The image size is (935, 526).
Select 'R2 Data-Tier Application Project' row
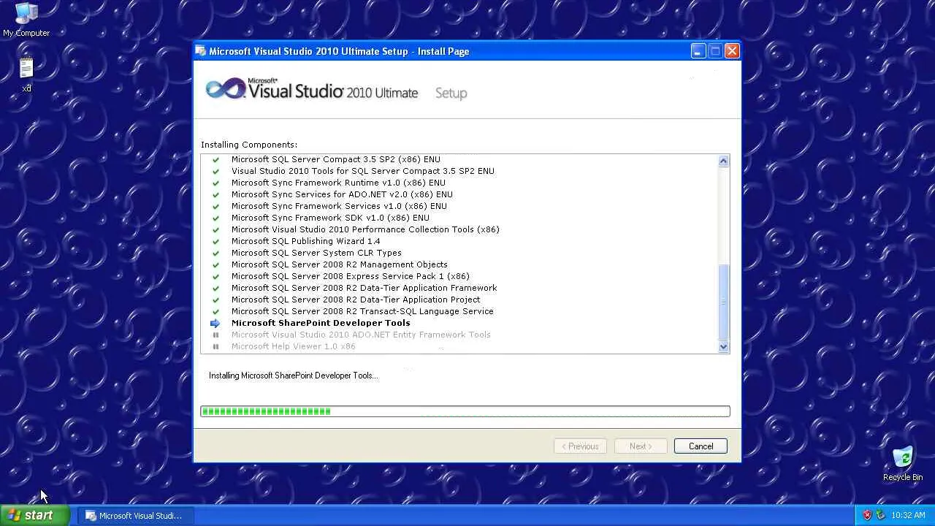coord(356,300)
